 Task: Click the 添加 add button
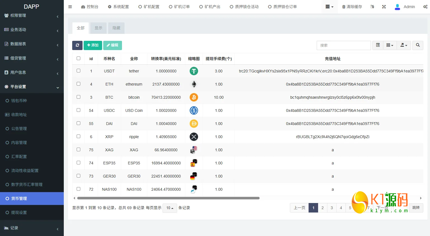coord(93,45)
